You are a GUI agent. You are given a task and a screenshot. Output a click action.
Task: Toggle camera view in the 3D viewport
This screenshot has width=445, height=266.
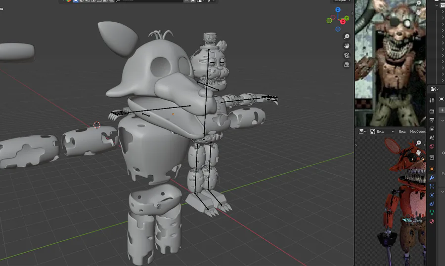tap(347, 55)
